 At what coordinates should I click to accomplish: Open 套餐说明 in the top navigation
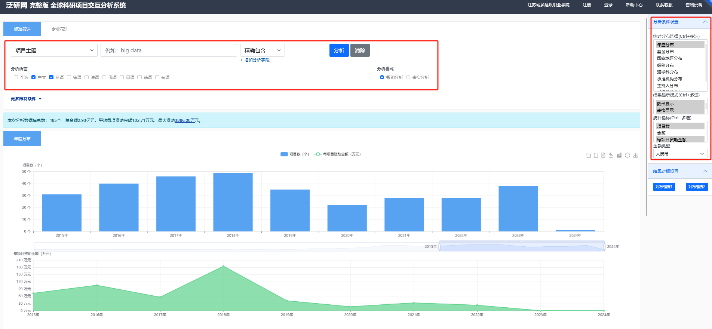coord(694,5)
